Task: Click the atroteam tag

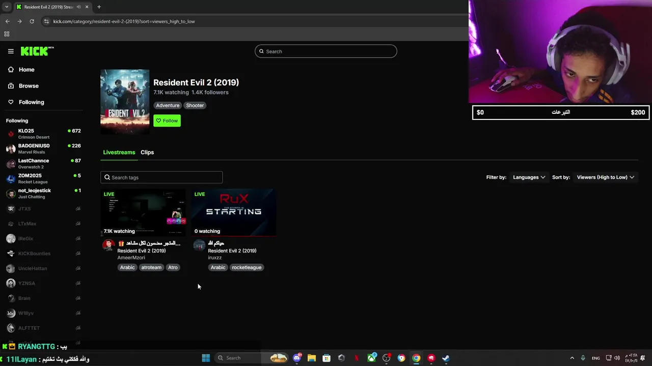Action: tap(151, 267)
